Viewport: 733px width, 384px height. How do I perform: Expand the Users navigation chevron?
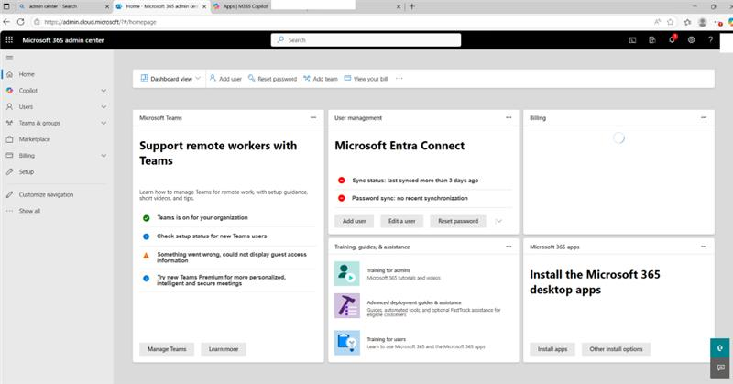coord(104,107)
